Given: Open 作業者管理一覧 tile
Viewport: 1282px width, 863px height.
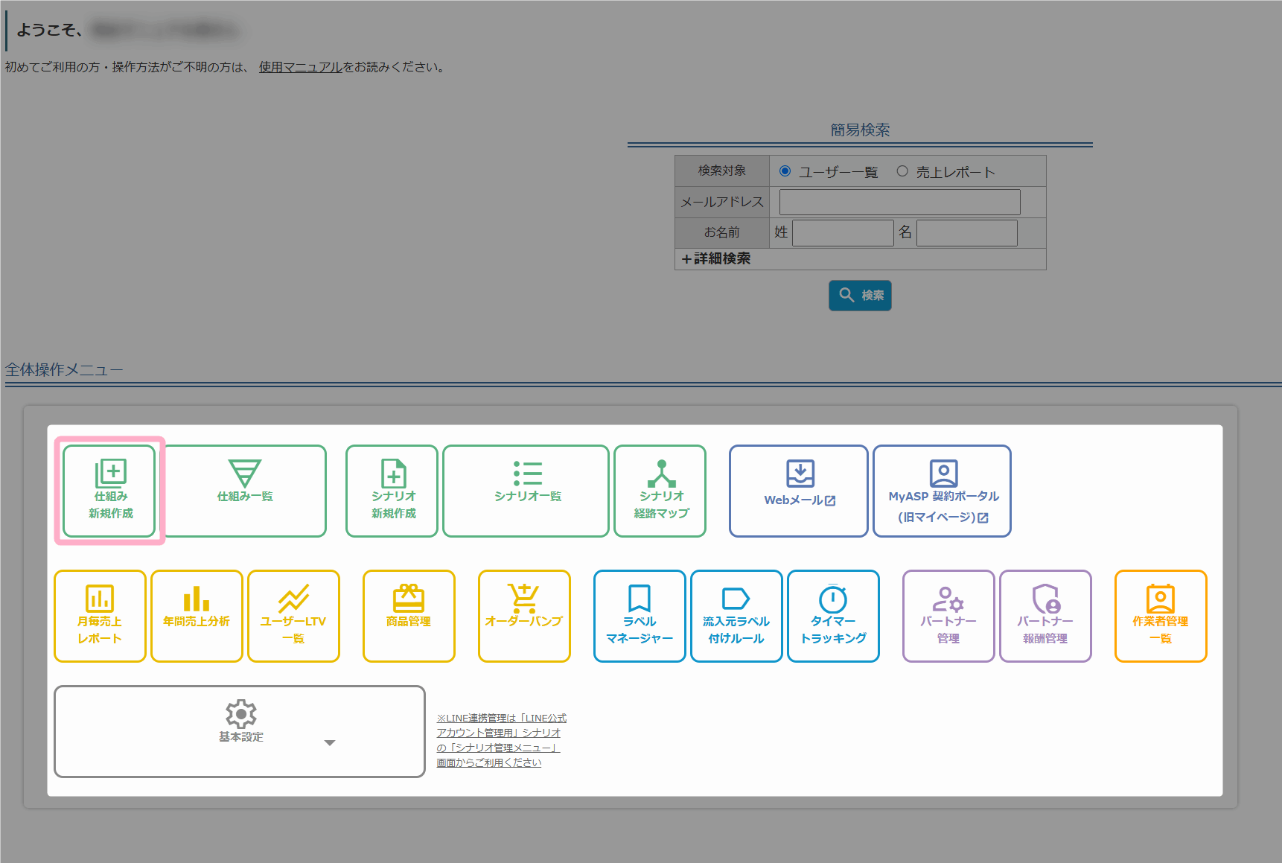Looking at the screenshot, I should [1161, 616].
